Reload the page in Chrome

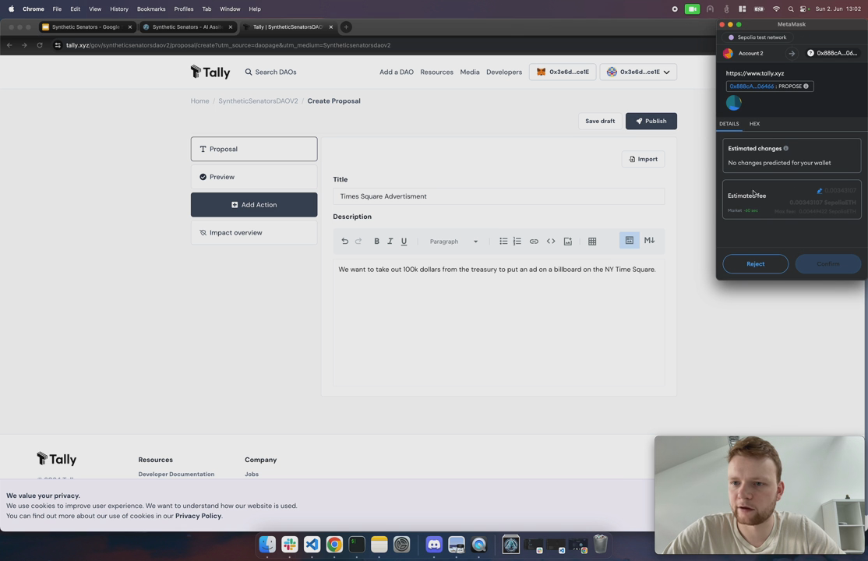click(39, 45)
